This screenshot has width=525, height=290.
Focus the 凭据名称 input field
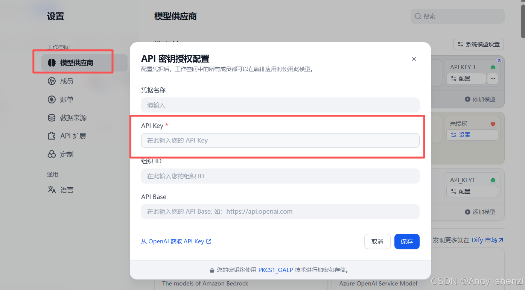coord(280,105)
